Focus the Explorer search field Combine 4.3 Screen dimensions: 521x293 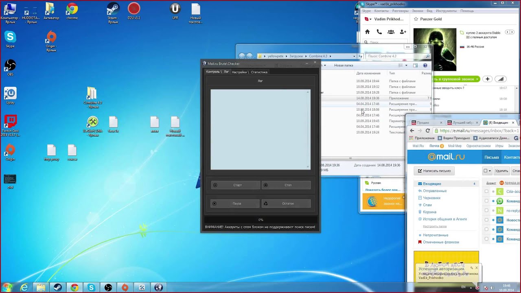pos(398,56)
